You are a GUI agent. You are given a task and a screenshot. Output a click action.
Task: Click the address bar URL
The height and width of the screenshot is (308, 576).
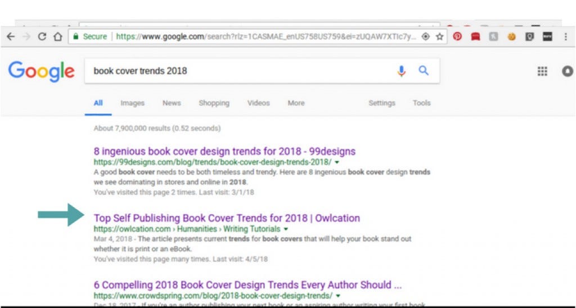point(266,36)
